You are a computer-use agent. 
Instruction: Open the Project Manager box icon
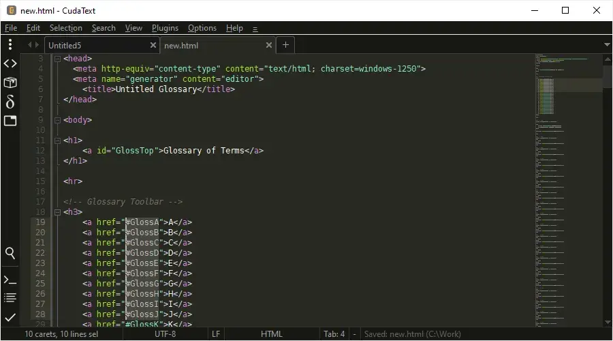click(10, 83)
